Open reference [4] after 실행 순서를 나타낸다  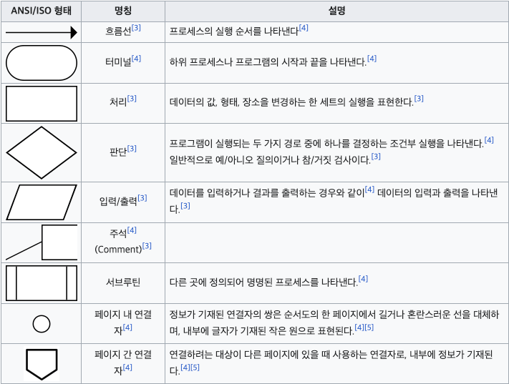coord(304,28)
